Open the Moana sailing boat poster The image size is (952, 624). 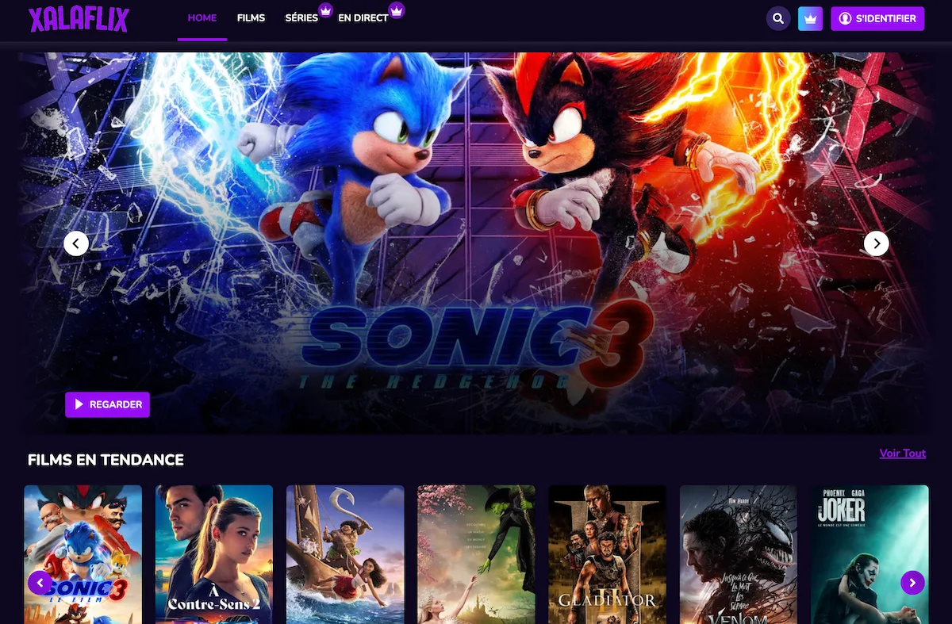pyautogui.click(x=345, y=554)
